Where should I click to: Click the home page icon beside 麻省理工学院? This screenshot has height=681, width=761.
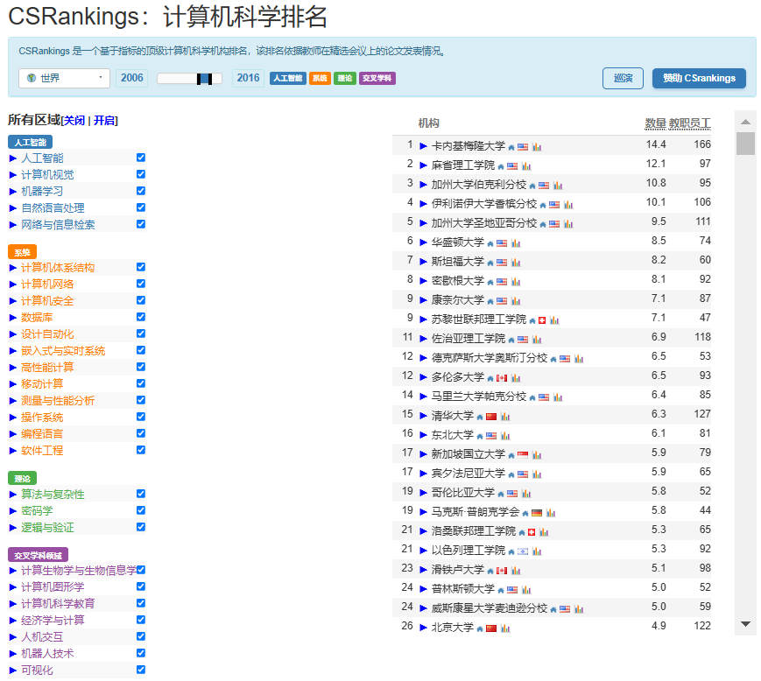point(502,166)
